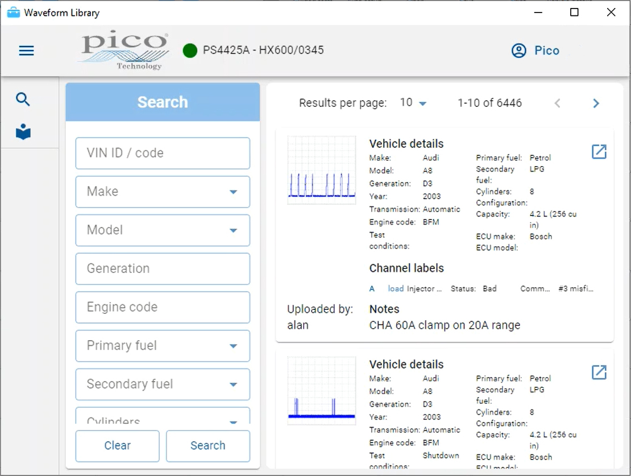Click the 'Comm...' comment label

[x=535, y=289]
